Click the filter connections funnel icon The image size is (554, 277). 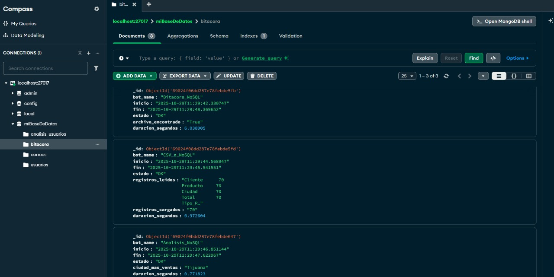coord(96,68)
